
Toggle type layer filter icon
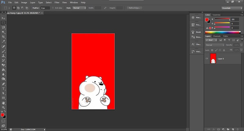pyautogui.click(x=229, y=40)
